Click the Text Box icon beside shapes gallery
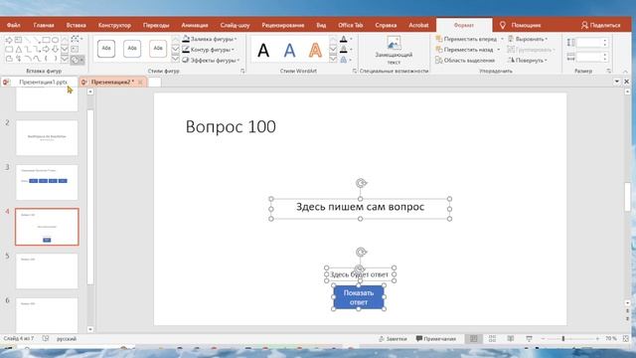The image size is (636, 358). (75, 49)
